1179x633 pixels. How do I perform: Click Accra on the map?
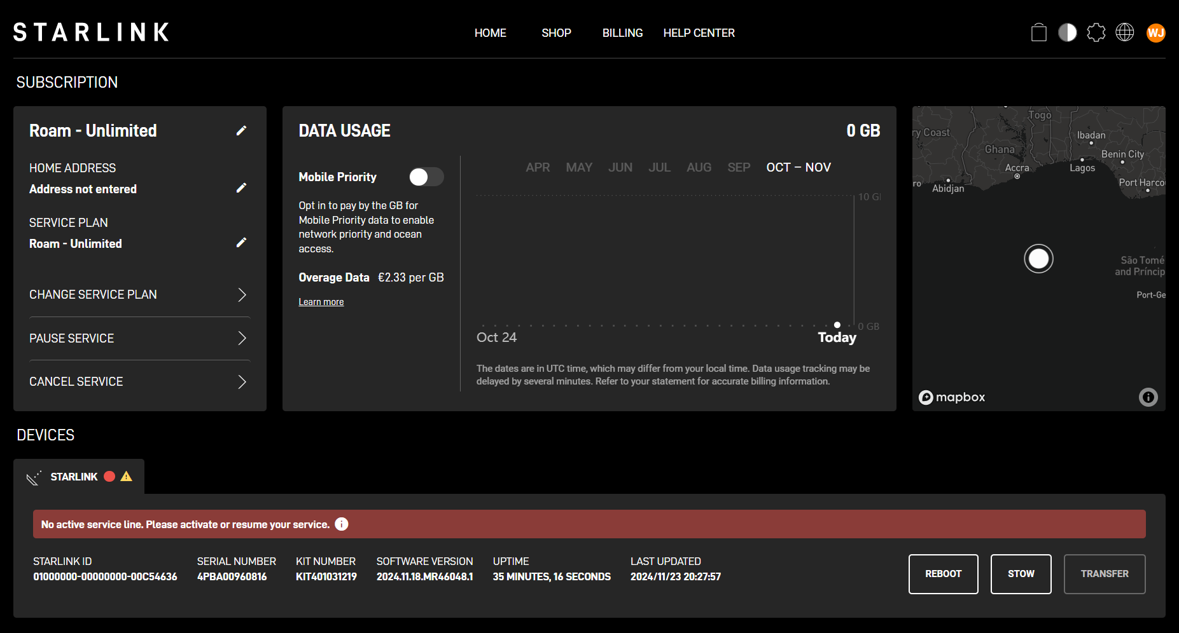1017,168
